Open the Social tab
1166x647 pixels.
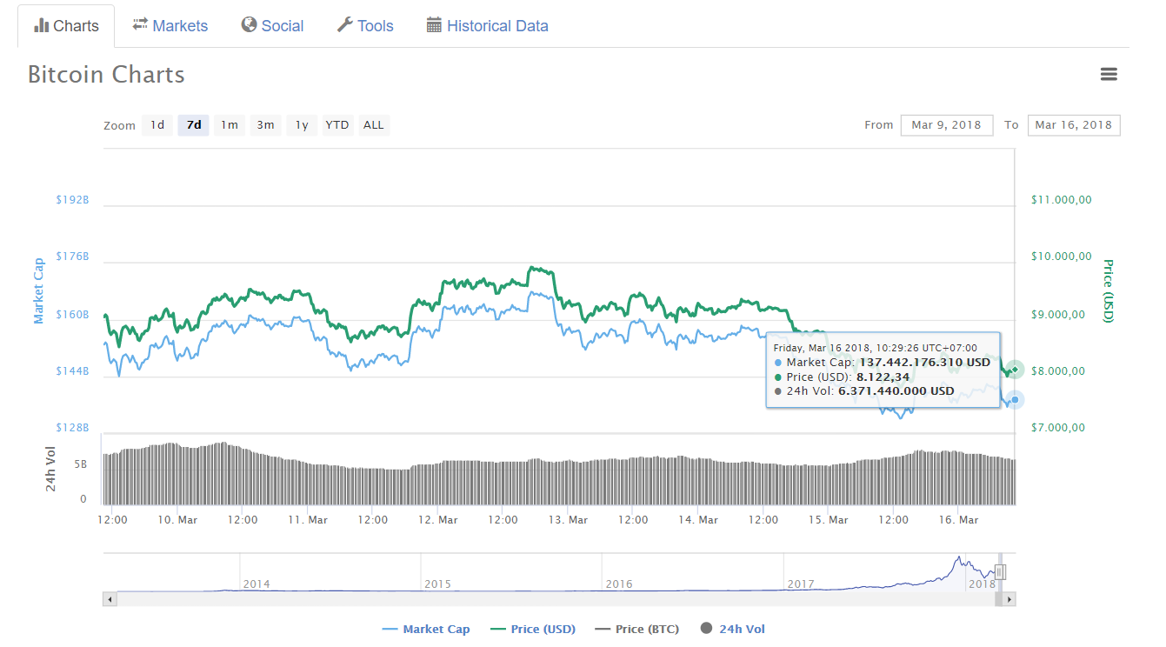click(x=273, y=26)
